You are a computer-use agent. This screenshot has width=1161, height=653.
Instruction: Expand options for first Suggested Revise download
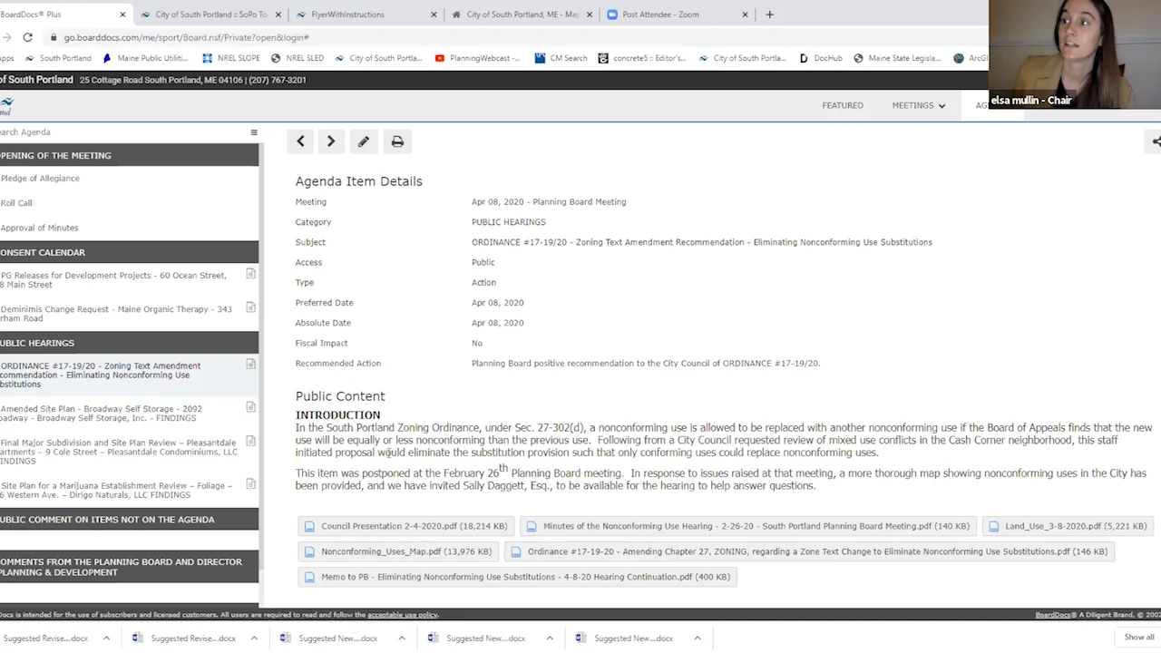click(106, 638)
